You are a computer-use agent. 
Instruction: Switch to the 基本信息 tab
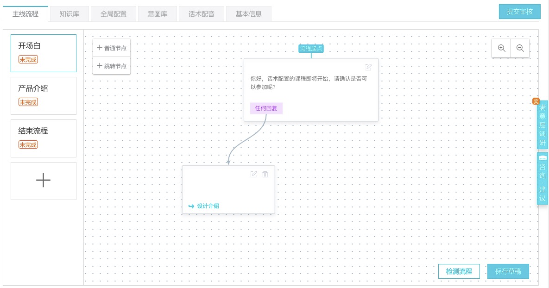tap(249, 14)
